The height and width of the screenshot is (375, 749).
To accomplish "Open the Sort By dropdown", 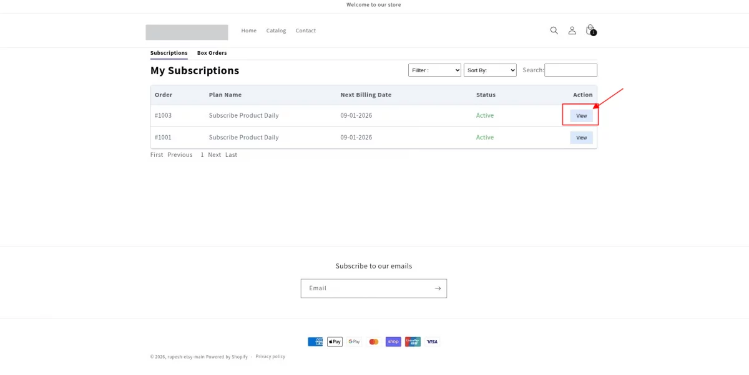I will pyautogui.click(x=490, y=70).
